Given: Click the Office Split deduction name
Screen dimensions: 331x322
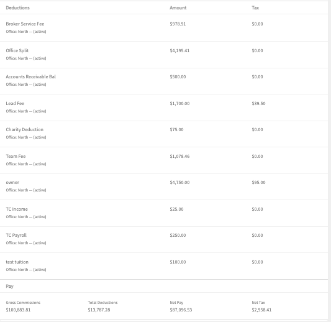Looking at the screenshot, I should [x=17, y=51].
